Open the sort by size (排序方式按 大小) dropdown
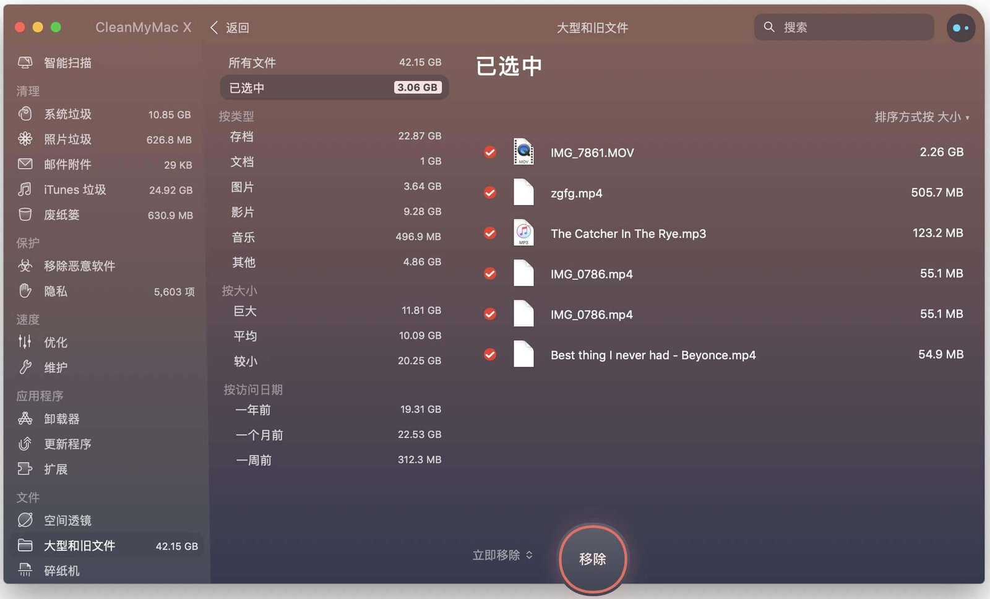Viewport: 990px width, 599px height. (x=921, y=117)
